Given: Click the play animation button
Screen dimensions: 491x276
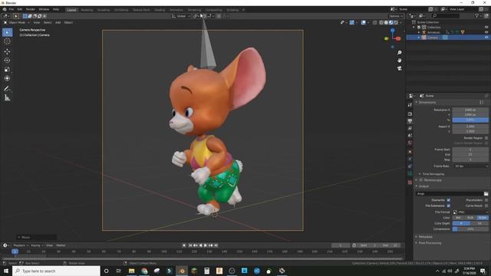Looking at the screenshot, I should pos(206,245).
